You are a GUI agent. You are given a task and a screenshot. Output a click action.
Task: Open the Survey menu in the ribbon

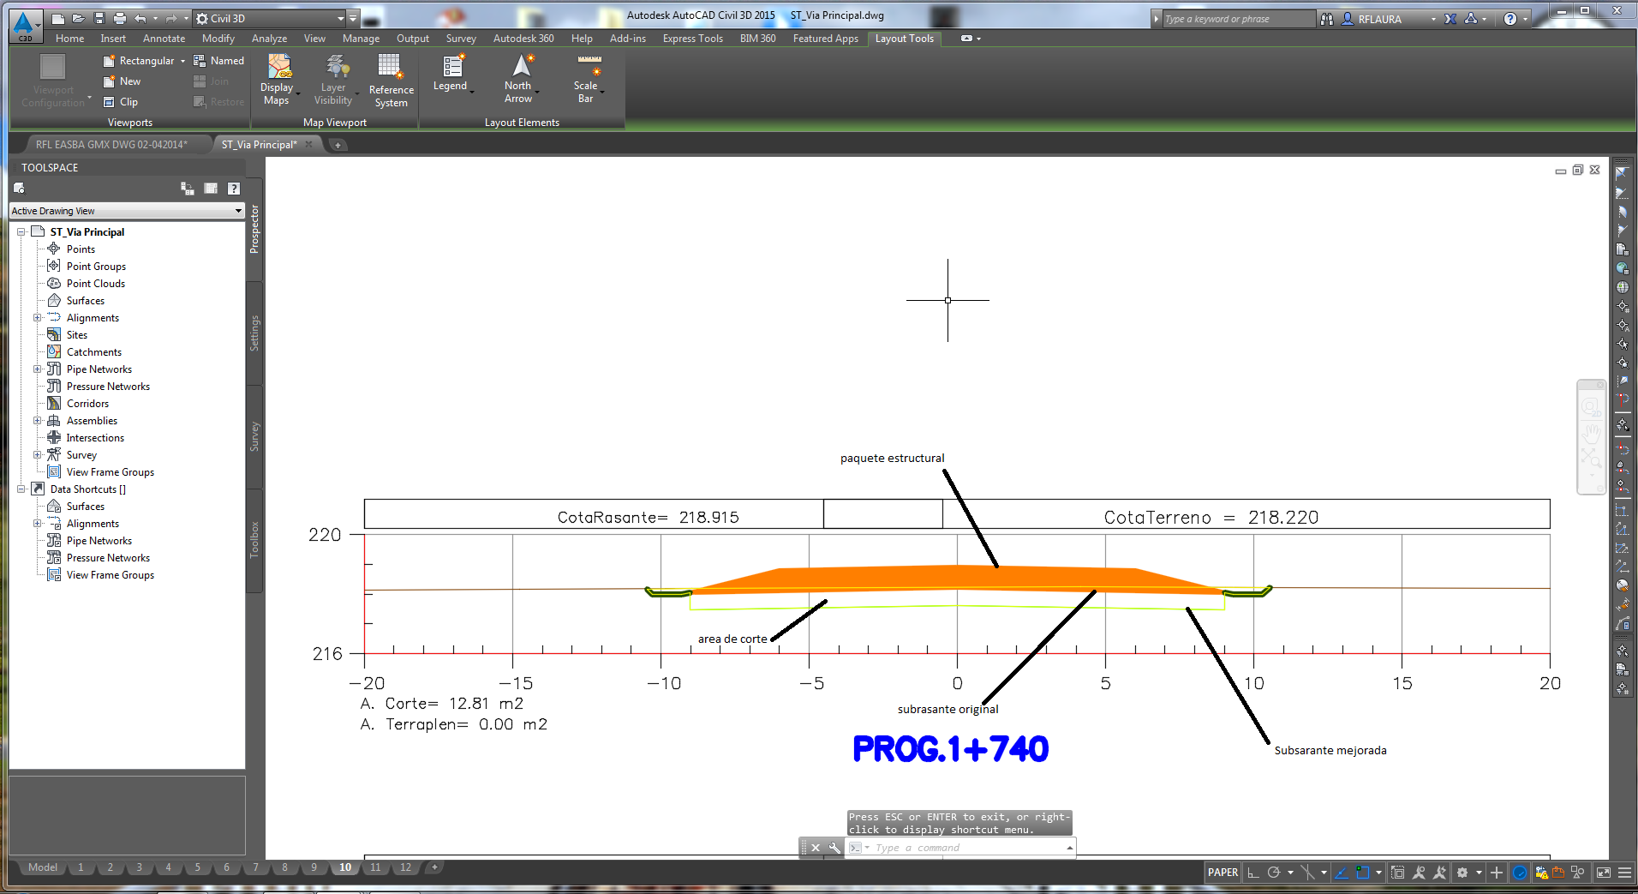coord(461,39)
